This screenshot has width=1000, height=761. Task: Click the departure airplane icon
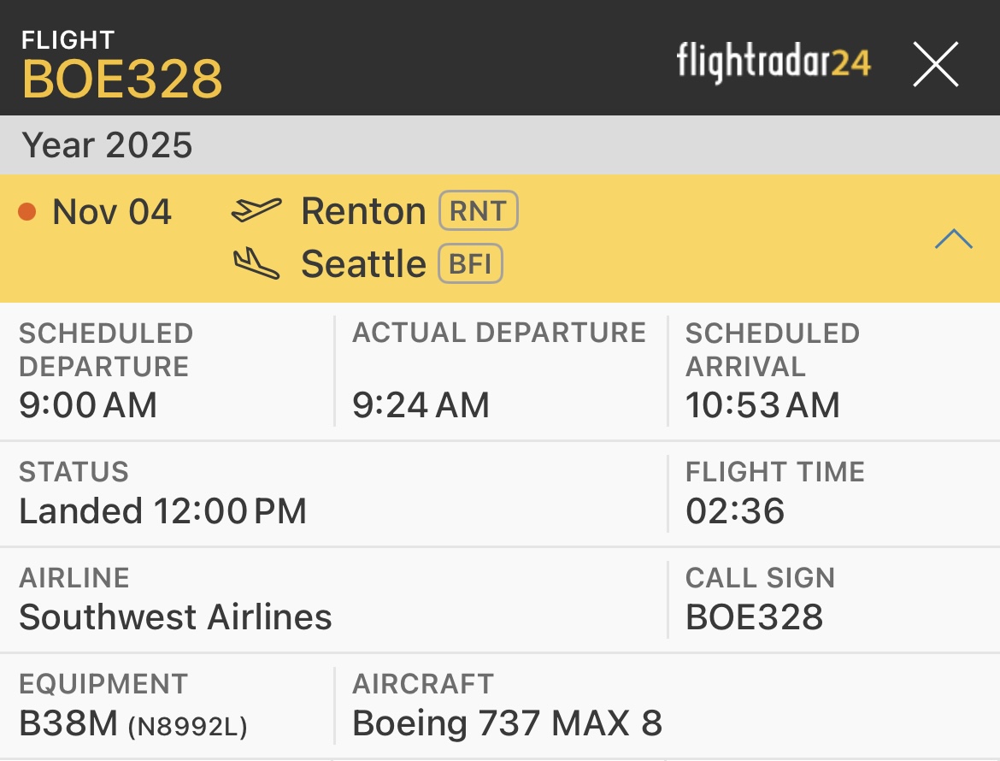[x=256, y=210]
